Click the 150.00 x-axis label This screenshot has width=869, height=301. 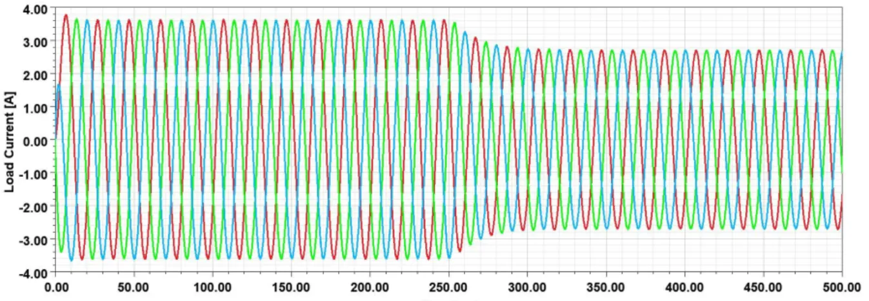(292, 286)
